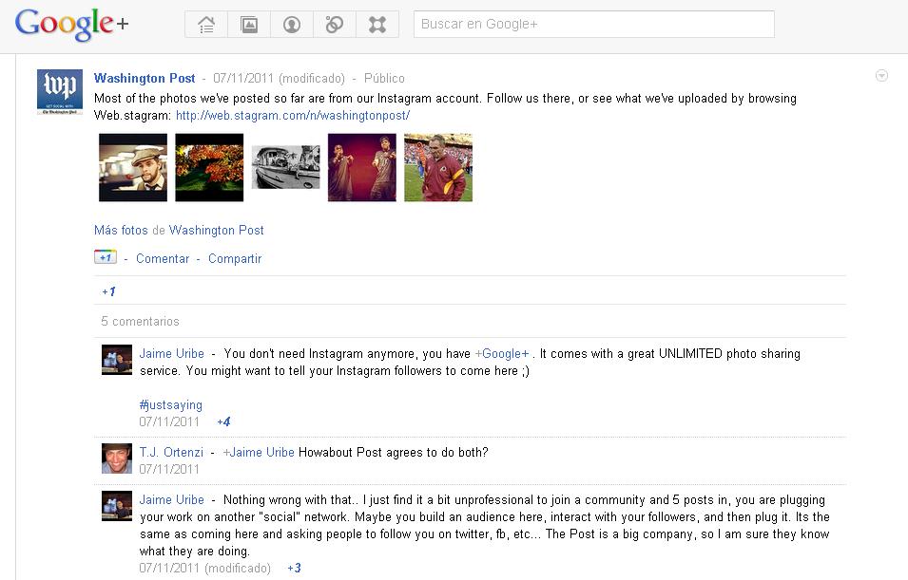Open the Photos icon in toolbar
This screenshot has width=908, height=580.
click(x=249, y=25)
